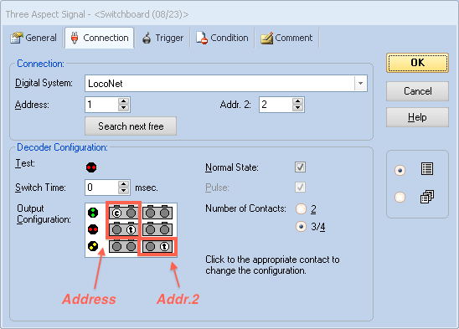Toggle the Pulse checkbox

(x=300, y=187)
